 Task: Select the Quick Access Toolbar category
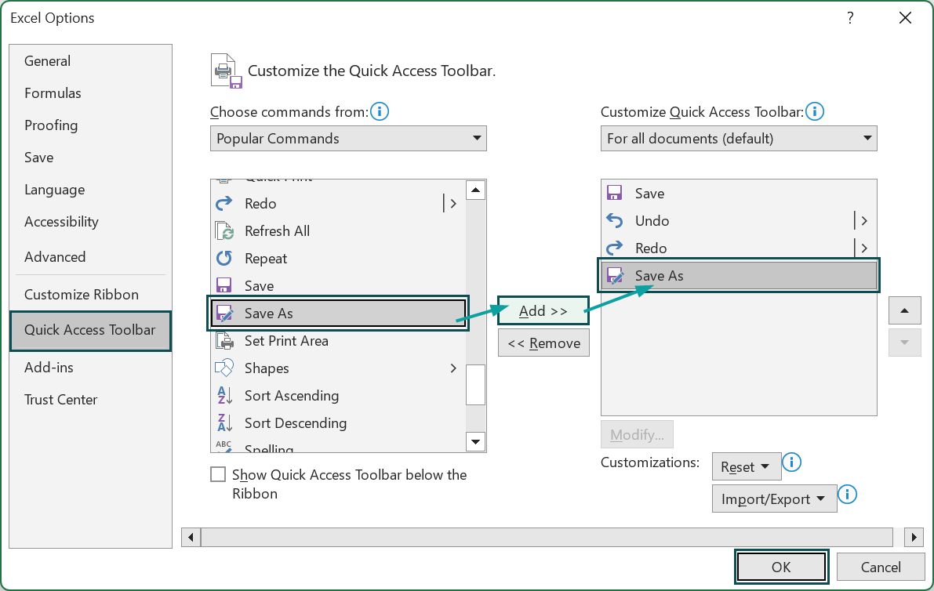90,330
